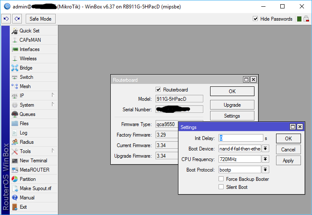This screenshot has height=215, width=312.
Task: Click OK in the Routerboard window
Action: pyautogui.click(x=232, y=91)
